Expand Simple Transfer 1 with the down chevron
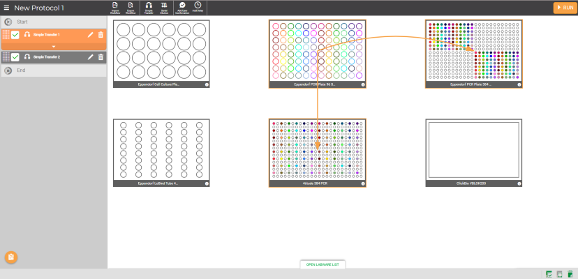The height and width of the screenshot is (279, 578). pyautogui.click(x=54, y=46)
